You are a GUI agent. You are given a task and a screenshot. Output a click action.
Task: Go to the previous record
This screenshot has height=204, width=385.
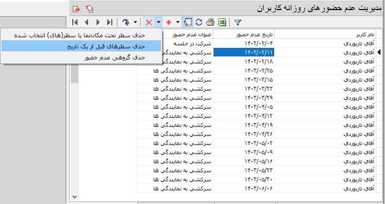tap(87, 22)
